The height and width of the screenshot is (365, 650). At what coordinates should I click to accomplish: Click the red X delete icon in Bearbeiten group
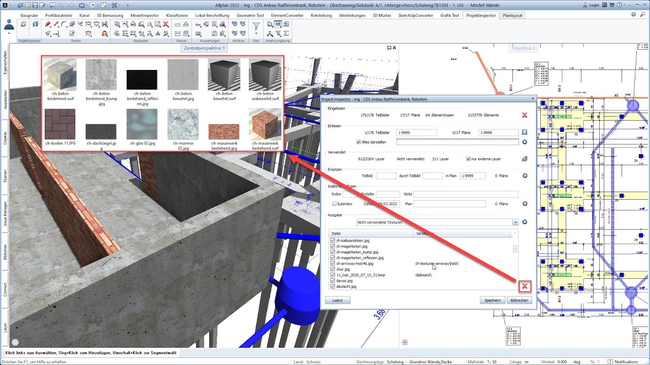[x=166, y=24]
